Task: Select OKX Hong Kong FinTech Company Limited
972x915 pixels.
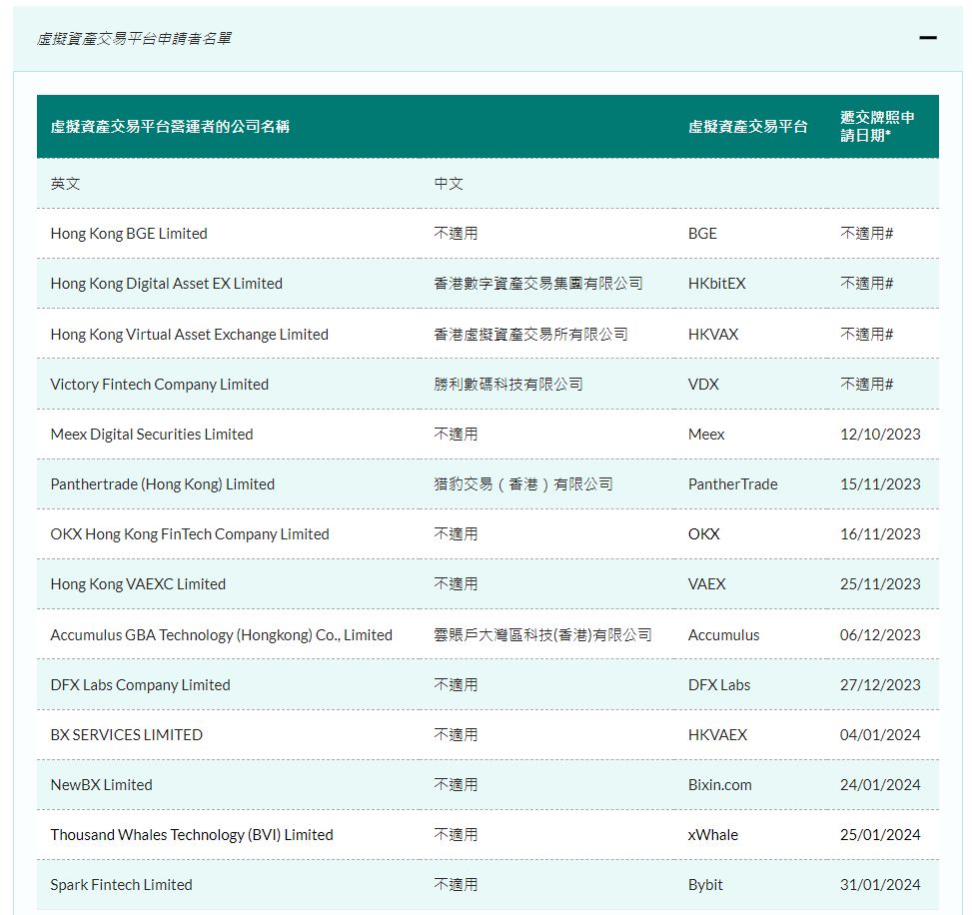Action: tap(190, 534)
